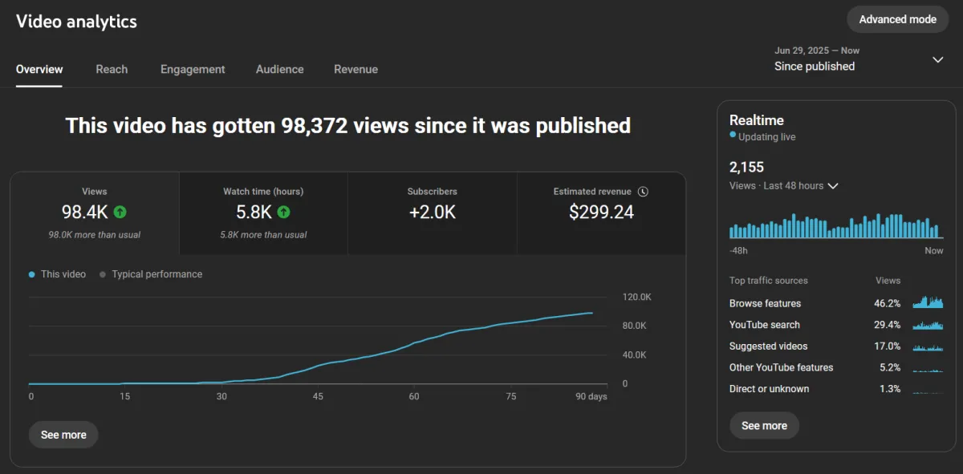The width and height of the screenshot is (963, 474).
Task: Click the Advanced mode button
Action: pyautogui.click(x=897, y=19)
